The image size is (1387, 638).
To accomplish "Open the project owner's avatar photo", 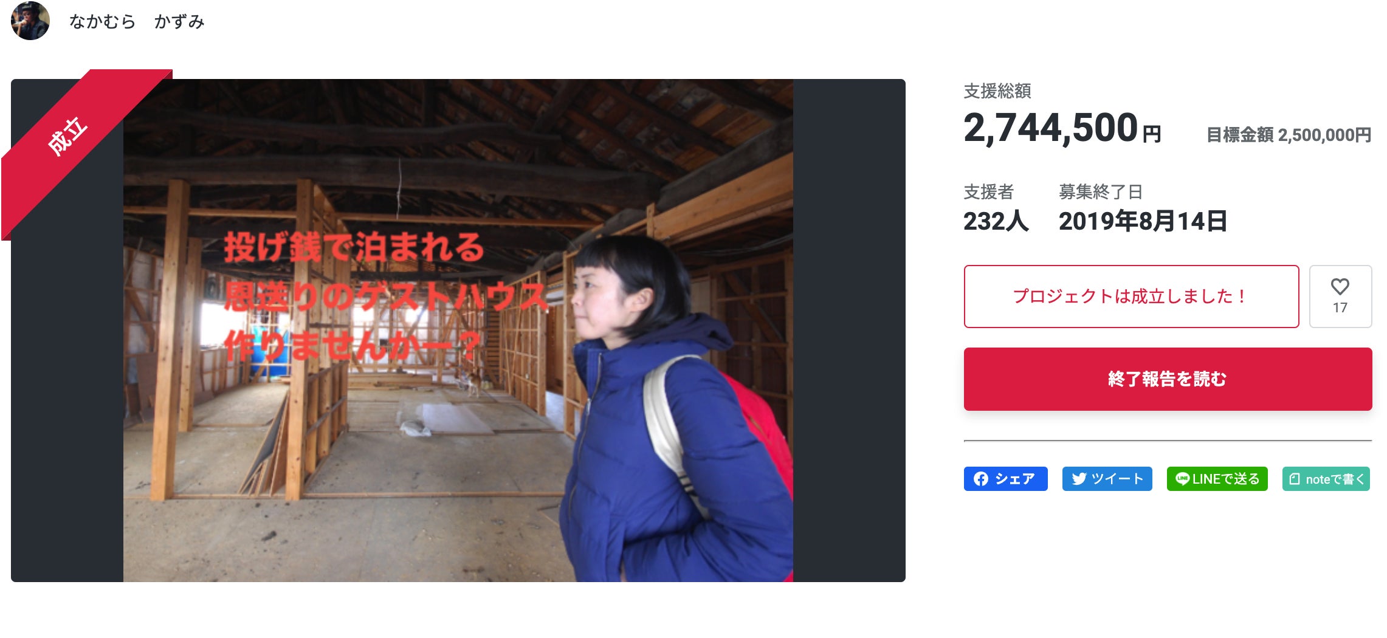I will point(30,21).
